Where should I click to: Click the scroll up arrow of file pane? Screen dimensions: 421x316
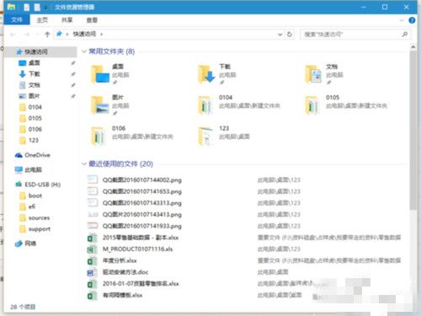click(413, 47)
